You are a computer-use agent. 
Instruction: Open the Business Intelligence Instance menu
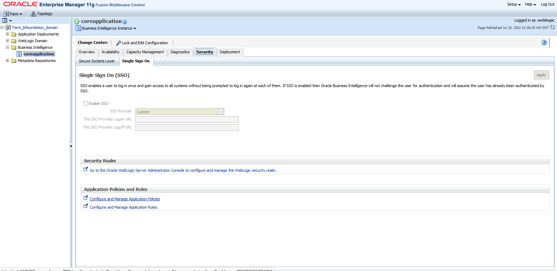(109, 29)
